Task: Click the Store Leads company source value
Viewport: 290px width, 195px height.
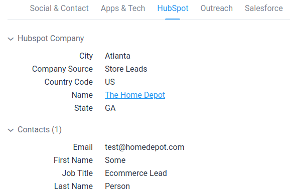Action: [126, 69]
